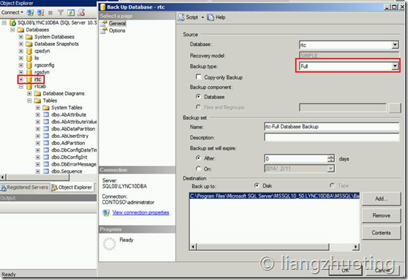Click the General page icon
This screenshot has width=408, height=280.
(x=104, y=23)
